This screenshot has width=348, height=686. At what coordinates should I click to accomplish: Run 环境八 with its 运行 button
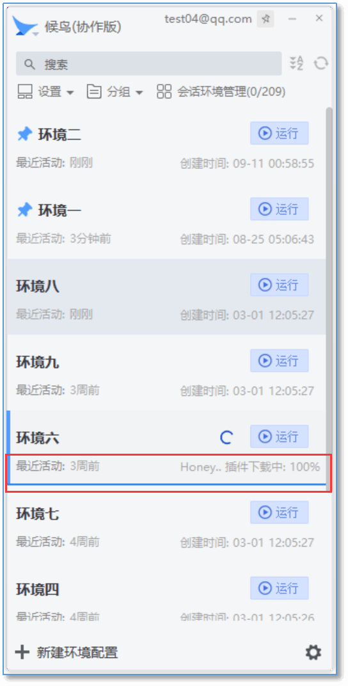(280, 285)
